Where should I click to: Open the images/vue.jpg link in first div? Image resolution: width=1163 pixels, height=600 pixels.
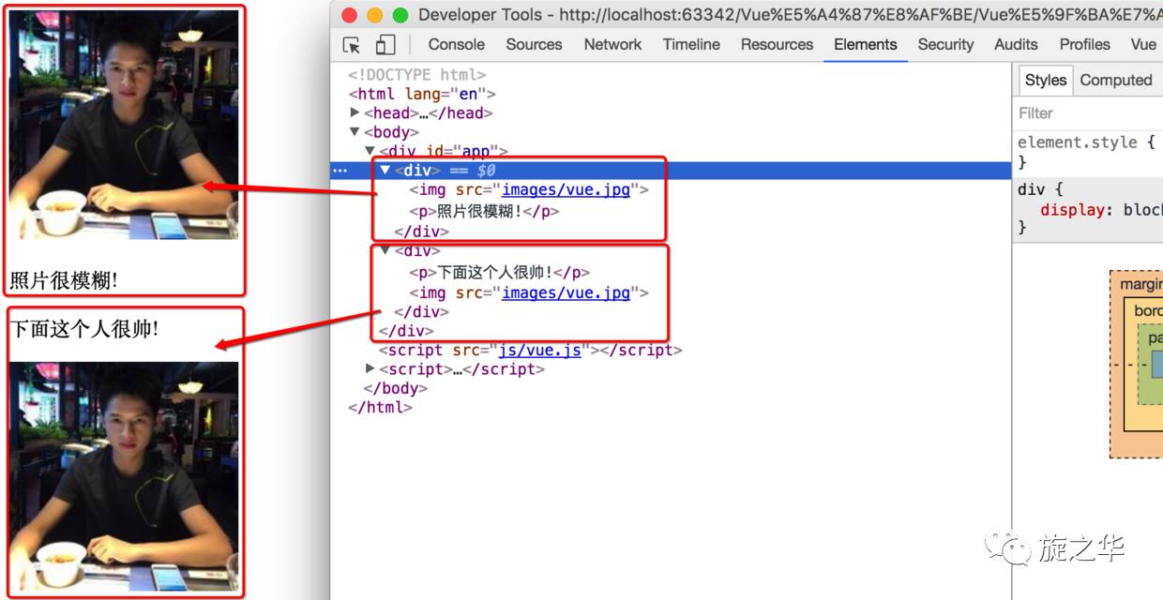click(x=566, y=189)
